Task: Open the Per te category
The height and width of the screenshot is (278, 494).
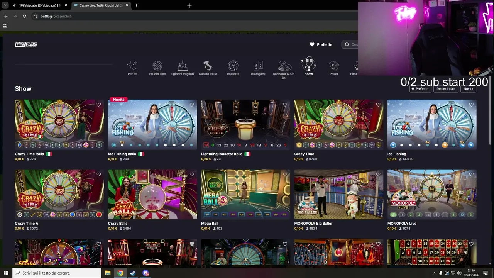Action: coord(132,68)
